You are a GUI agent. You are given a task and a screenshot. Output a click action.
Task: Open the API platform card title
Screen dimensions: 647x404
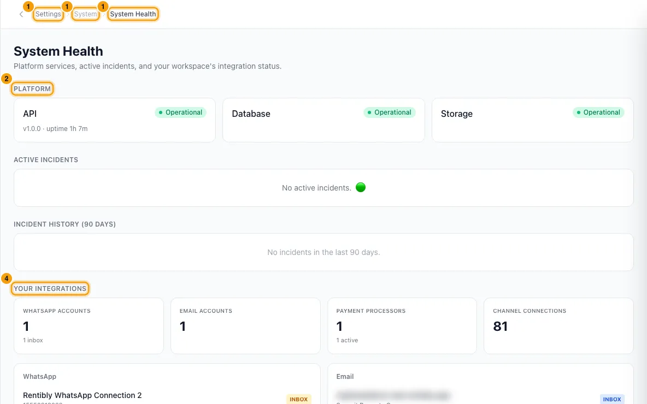30,114
